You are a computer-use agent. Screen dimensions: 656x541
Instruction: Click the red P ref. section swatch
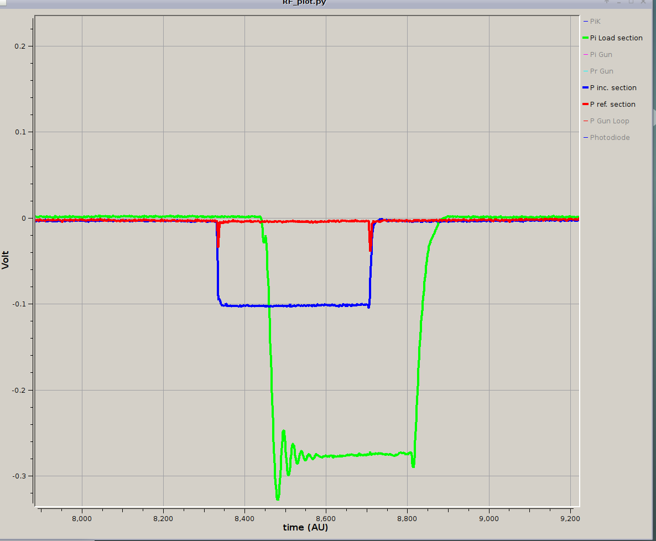[586, 105]
